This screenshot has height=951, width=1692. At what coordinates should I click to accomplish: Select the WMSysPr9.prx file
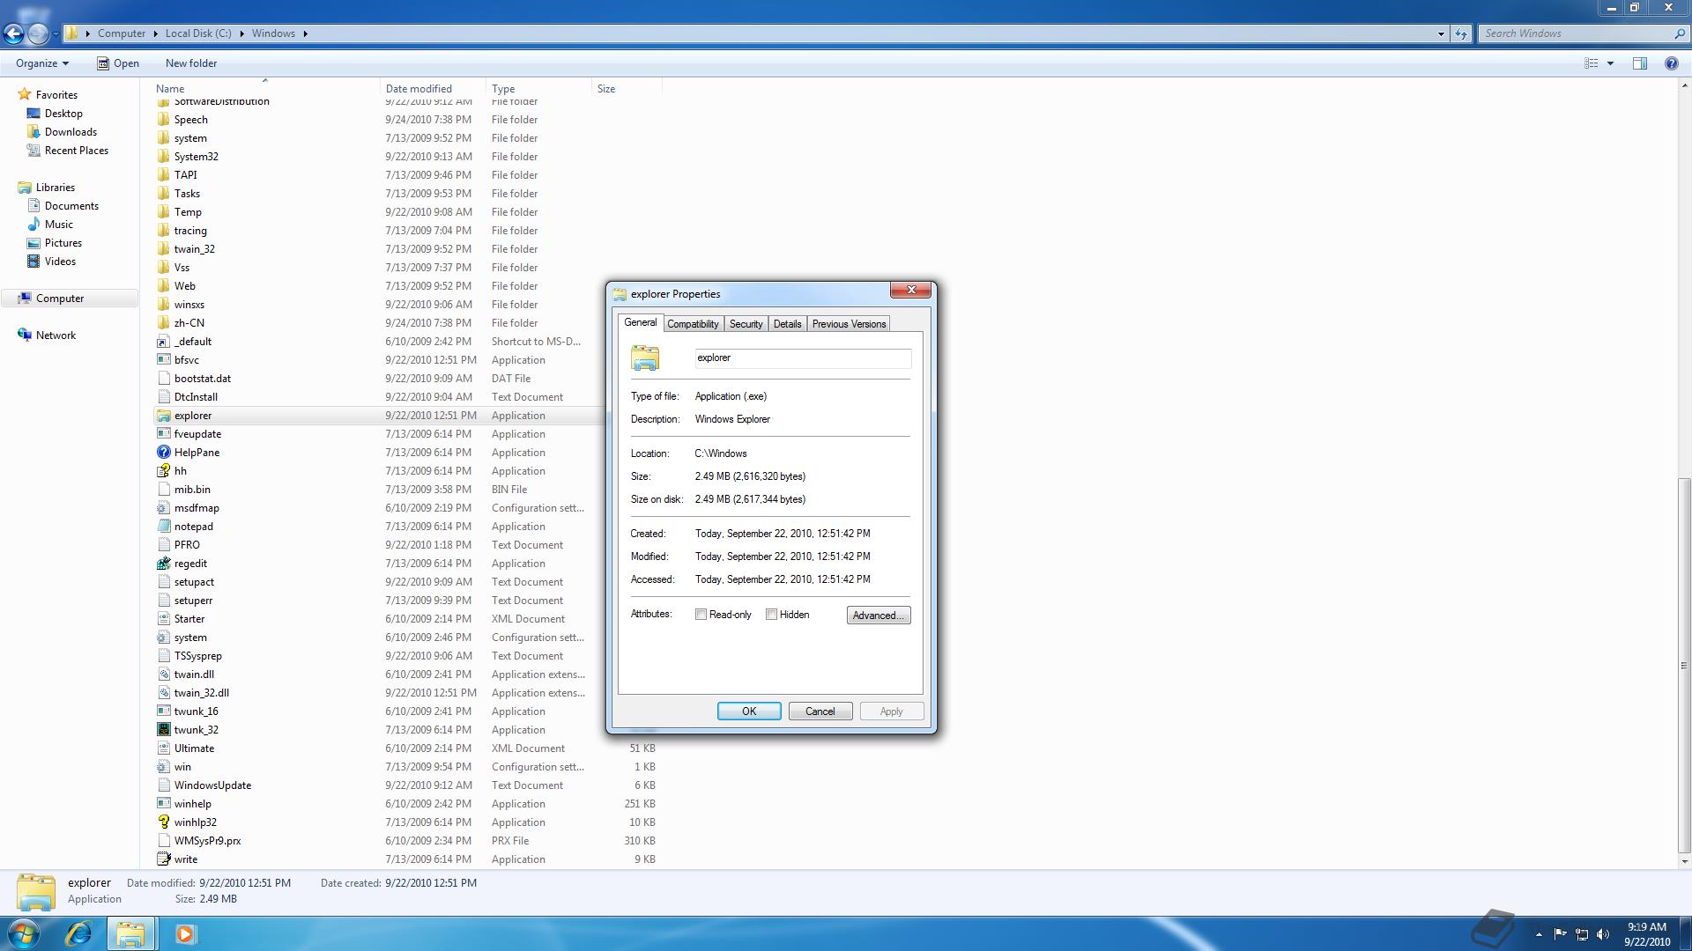click(x=407, y=841)
